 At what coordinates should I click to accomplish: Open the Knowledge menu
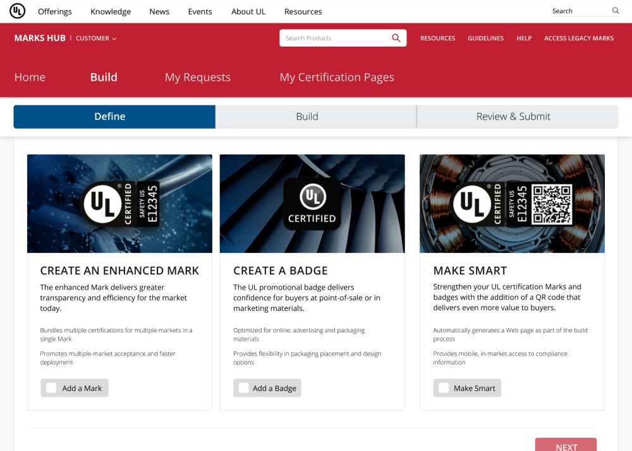[x=111, y=11]
